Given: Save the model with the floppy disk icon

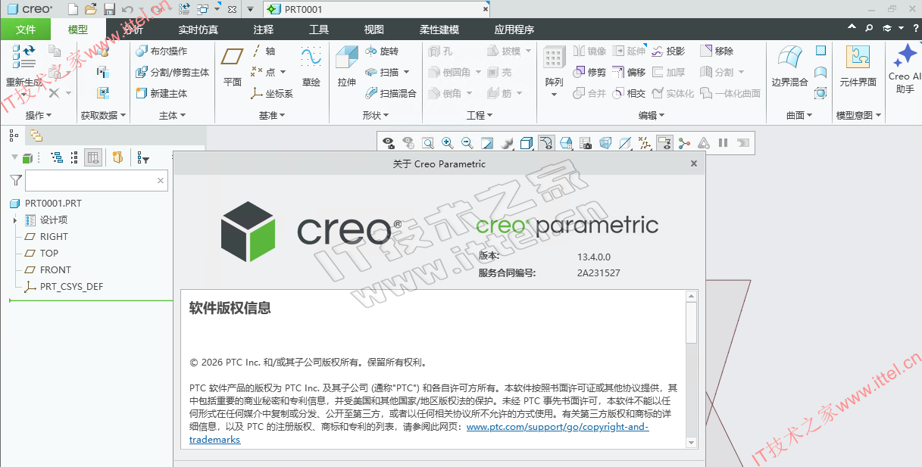Looking at the screenshot, I should pos(109,9).
